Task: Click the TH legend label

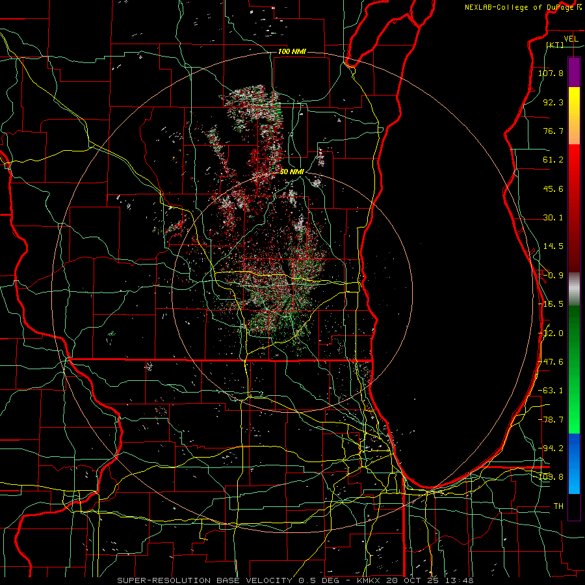Action: (x=558, y=506)
